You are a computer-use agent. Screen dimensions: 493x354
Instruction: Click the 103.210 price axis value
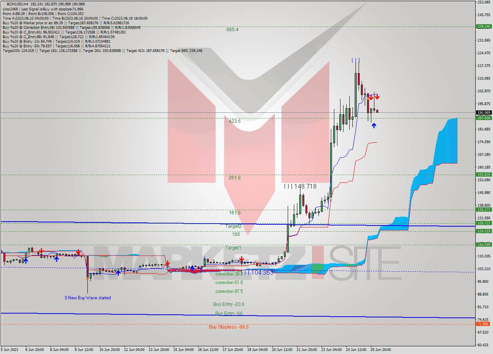484,269
